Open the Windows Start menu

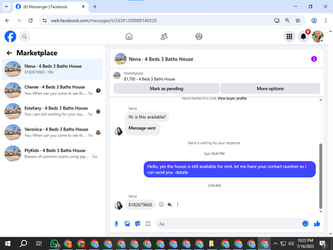pyautogui.click(x=8, y=244)
